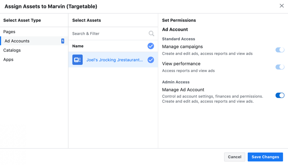Image resolution: width=288 pixels, height=165 pixels.
Task: Click the Set Permissions heading
Action: pyautogui.click(x=179, y=20)
